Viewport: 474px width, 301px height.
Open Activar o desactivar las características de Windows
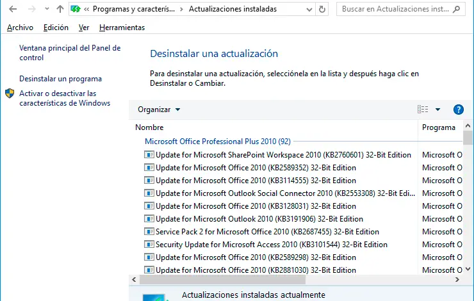pos(65,98)
